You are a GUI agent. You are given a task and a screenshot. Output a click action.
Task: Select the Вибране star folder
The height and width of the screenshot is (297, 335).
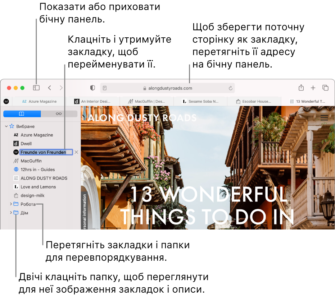[22, 126]
